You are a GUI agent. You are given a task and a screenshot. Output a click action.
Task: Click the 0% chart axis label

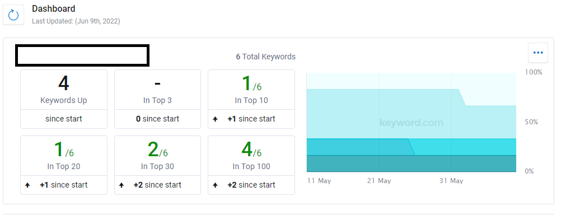click(x=529, y=171)
